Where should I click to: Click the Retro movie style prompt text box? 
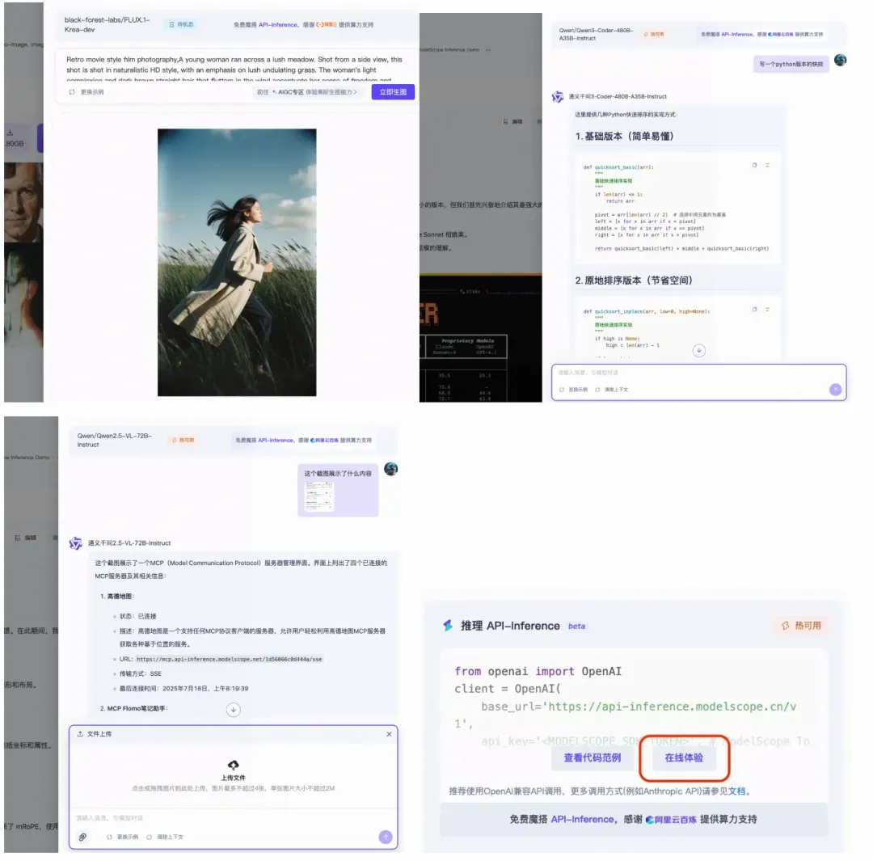click(236, 67)
